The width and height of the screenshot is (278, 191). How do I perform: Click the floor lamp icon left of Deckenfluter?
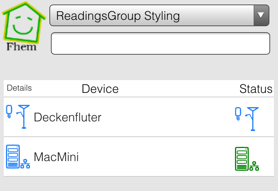(23, 116)
